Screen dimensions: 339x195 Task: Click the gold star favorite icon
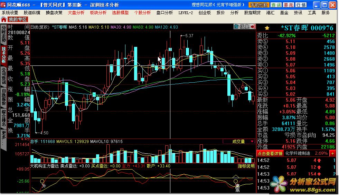tap(267, 28)
